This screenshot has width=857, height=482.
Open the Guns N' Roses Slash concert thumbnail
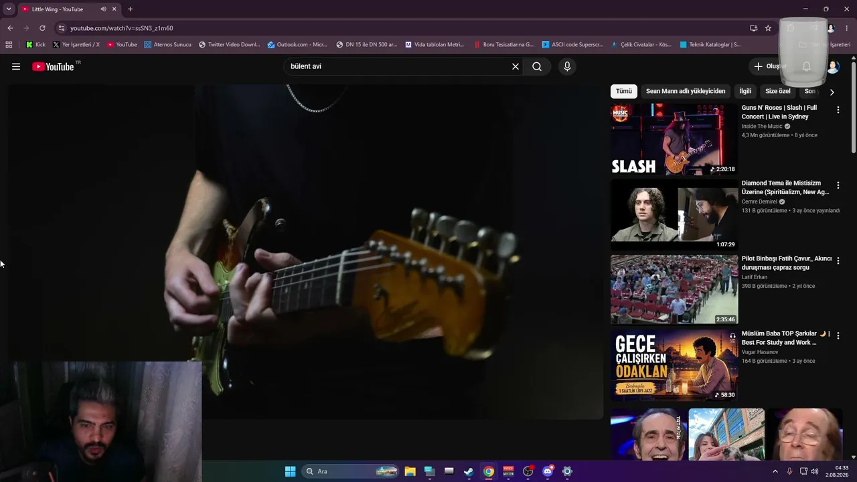(x=674, y=140)
